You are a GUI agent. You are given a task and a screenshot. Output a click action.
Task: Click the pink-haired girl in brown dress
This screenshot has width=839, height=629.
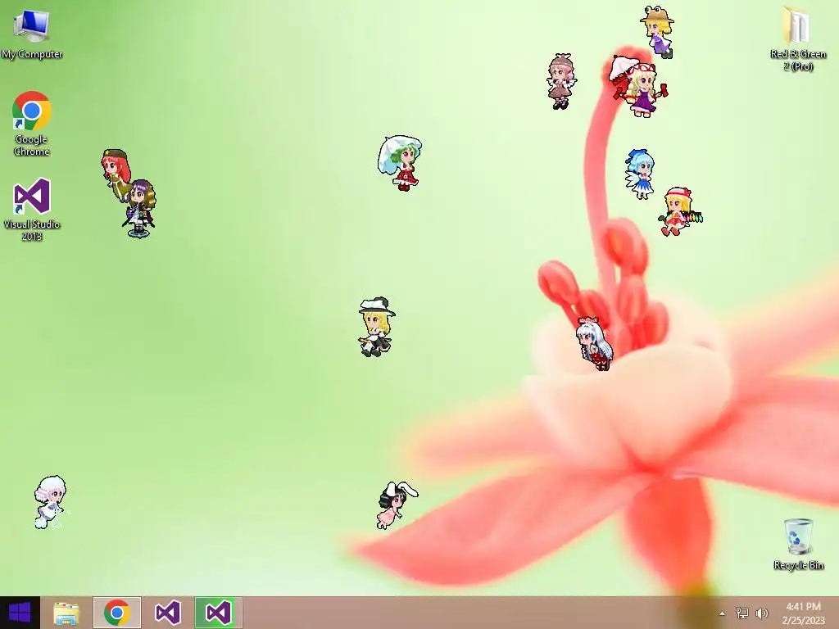[x=561, y=81]
